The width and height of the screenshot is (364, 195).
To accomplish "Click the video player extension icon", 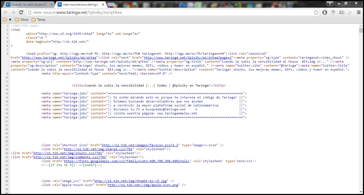I will pyautogui.click(x=342, y=12).
